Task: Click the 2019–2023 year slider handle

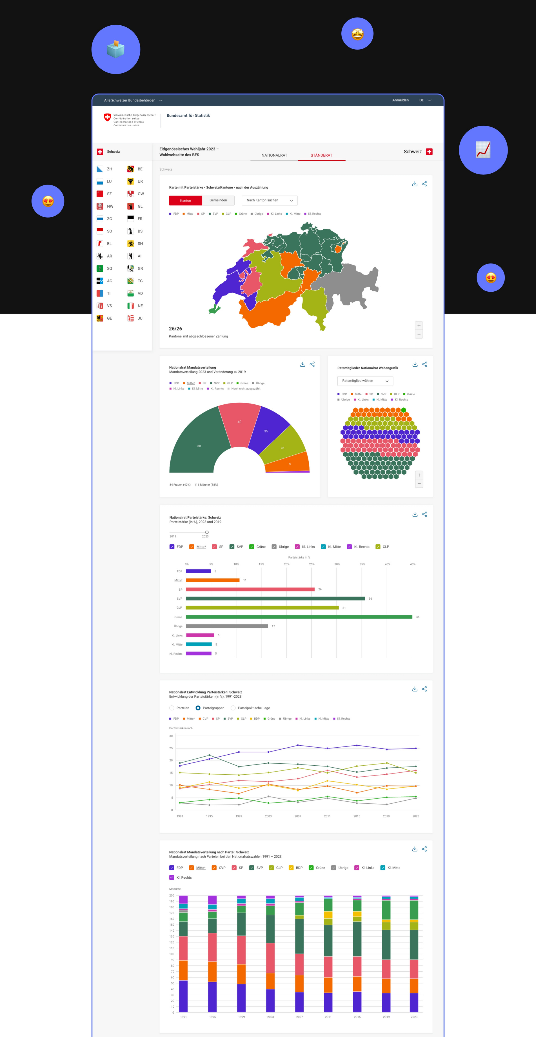Action: [x=207, y=532]
